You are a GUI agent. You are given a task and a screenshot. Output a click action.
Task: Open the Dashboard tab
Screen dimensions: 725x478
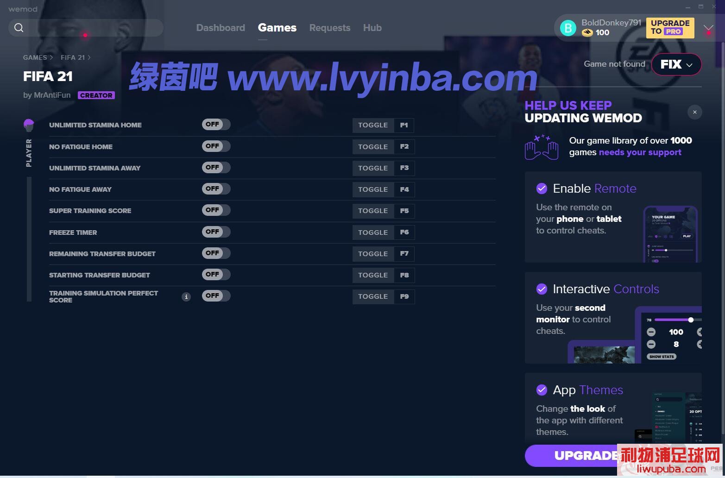point(221,28)
